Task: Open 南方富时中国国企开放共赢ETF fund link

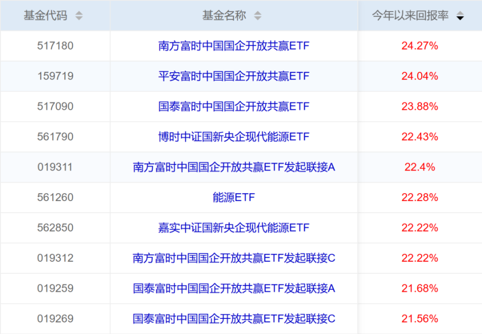Action: tap(233, 46)
